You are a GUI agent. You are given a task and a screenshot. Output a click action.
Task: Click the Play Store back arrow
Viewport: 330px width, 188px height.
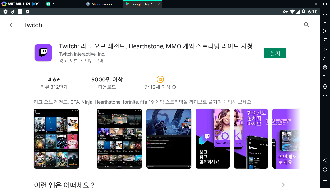coord(12,25)
